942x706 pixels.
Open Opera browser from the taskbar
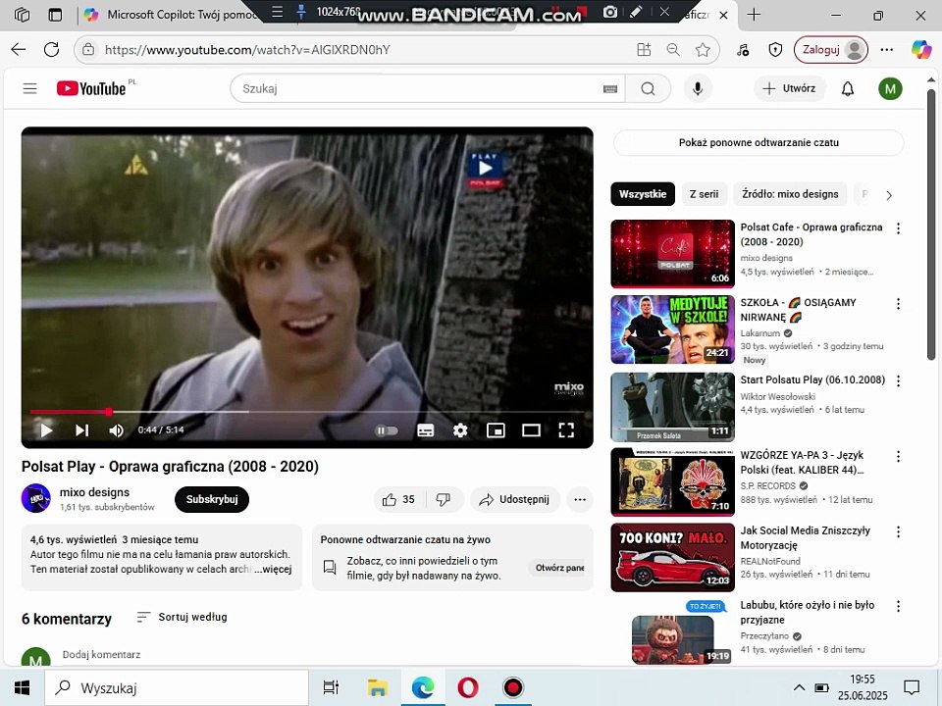[x=467, y=688]
